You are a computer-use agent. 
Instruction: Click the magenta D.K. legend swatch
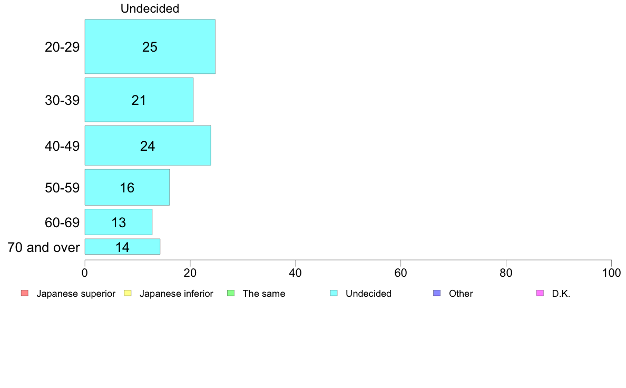pos(540,293)
